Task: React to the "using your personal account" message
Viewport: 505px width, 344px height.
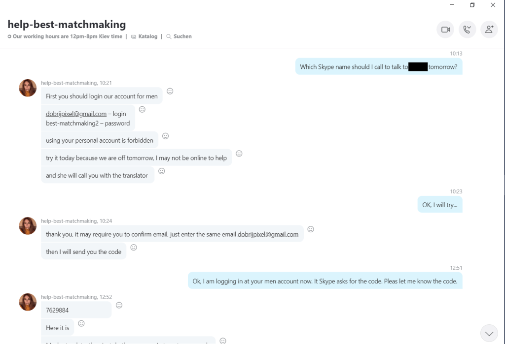Action: [166, 136]
